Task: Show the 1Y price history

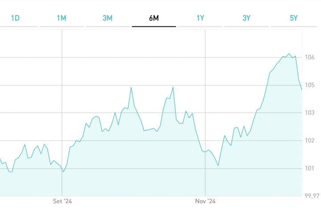Action: pyautogui.click(x=200, y=18)
